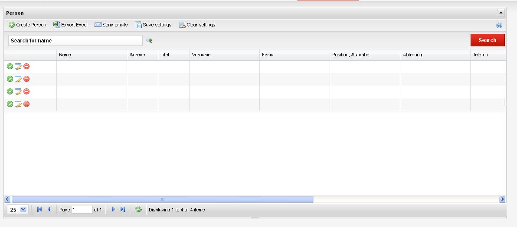The width and height of the screenshot is (517, 227).
Task: Open advanced search magnifier icon
Action: coord(149,41)
